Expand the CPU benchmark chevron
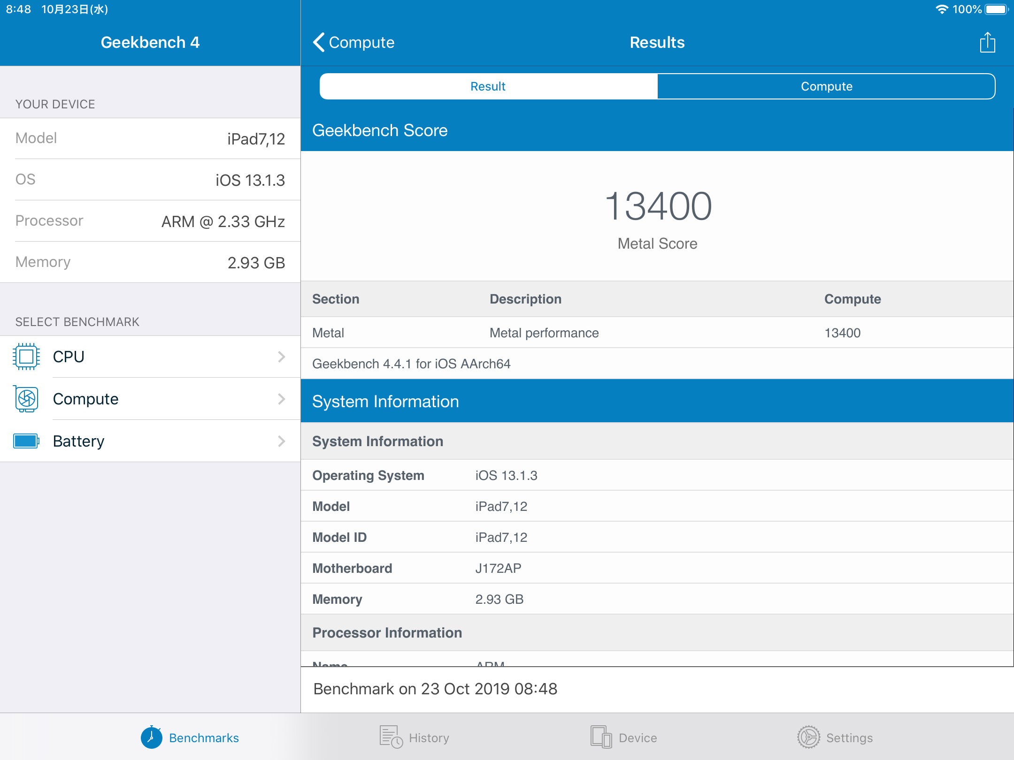 (x=281, y=357)
